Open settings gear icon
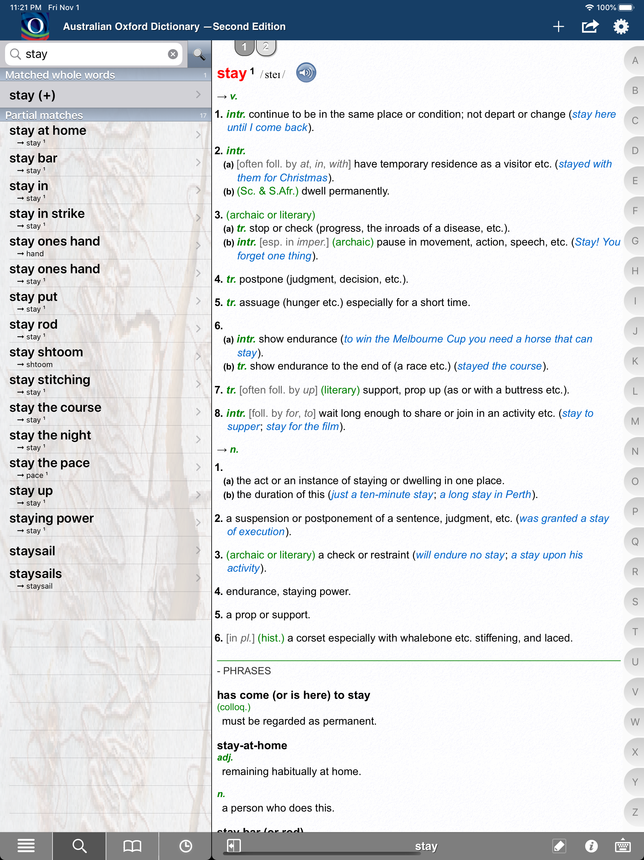644x860 pixels. (621, 26)
